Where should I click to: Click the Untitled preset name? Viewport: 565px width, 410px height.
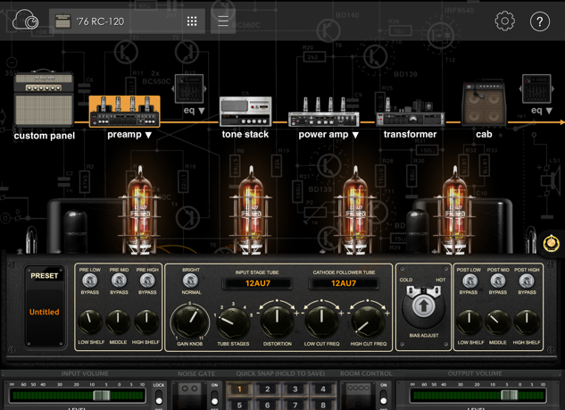pyautogui.click(x=45, y=312)
